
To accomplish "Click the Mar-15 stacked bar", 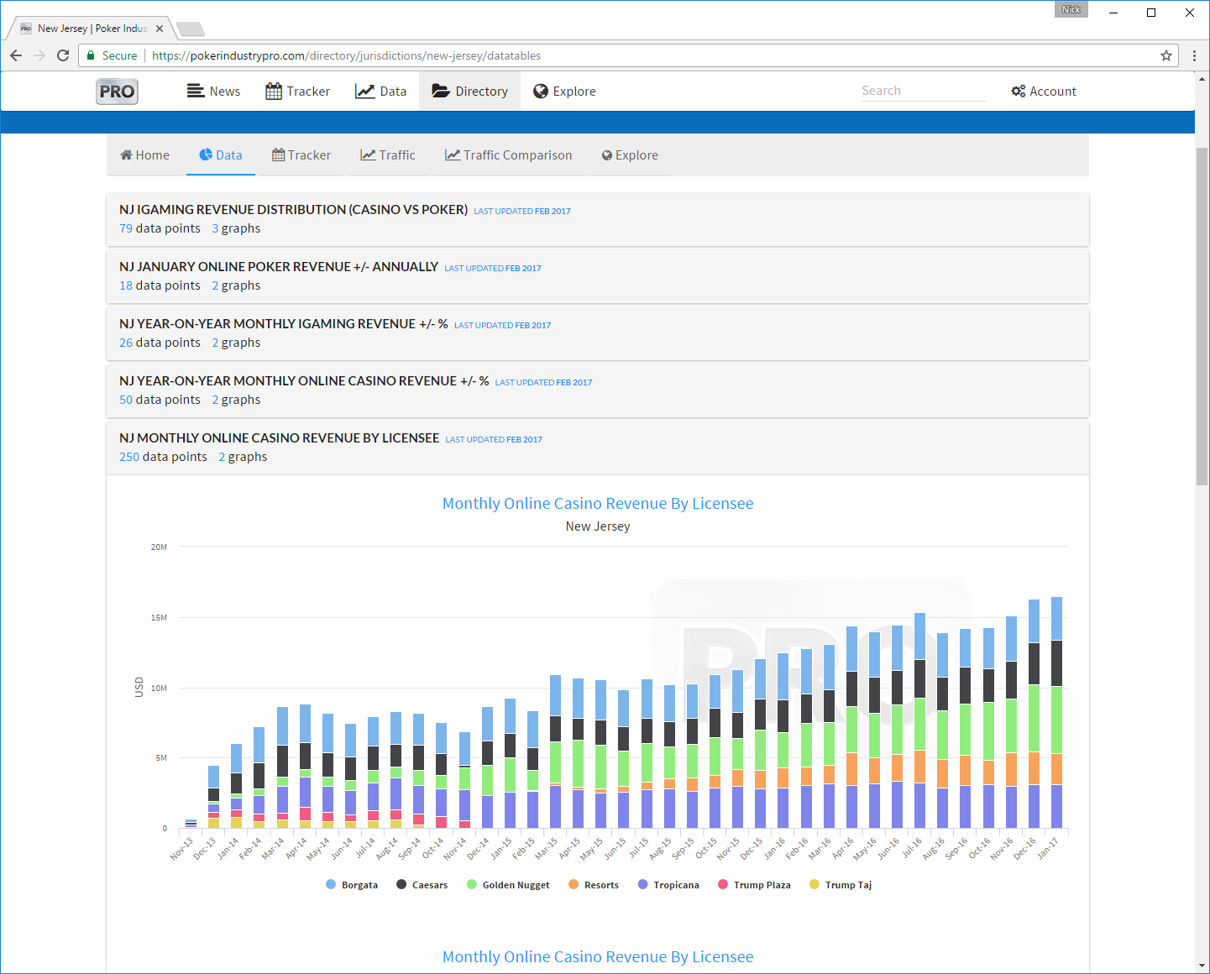I will coord(555,751).
